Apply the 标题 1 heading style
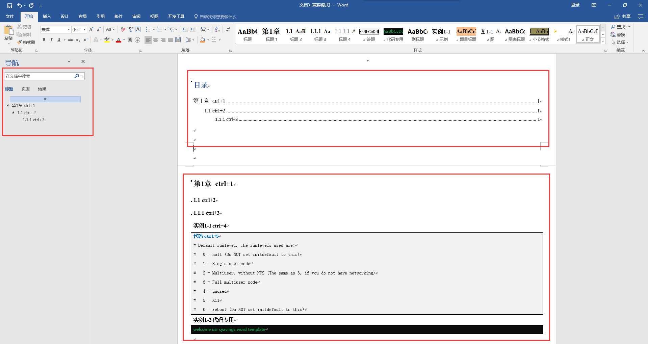This screenshot has width=648, height=344. tap(271, 34)
